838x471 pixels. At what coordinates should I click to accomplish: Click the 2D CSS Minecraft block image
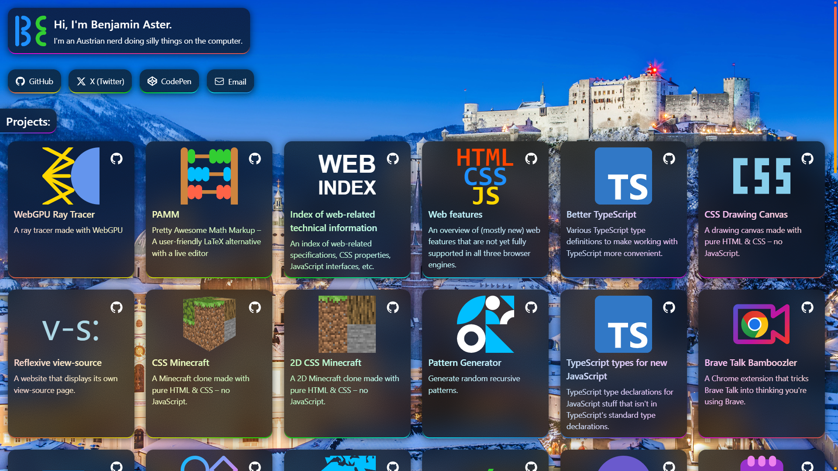coord(347,324)
